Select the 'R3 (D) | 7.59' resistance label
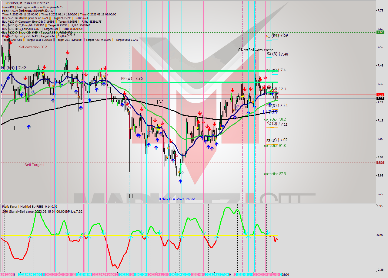Image resolution: width=388 pixels, height=278 pixels. (277, 36)
